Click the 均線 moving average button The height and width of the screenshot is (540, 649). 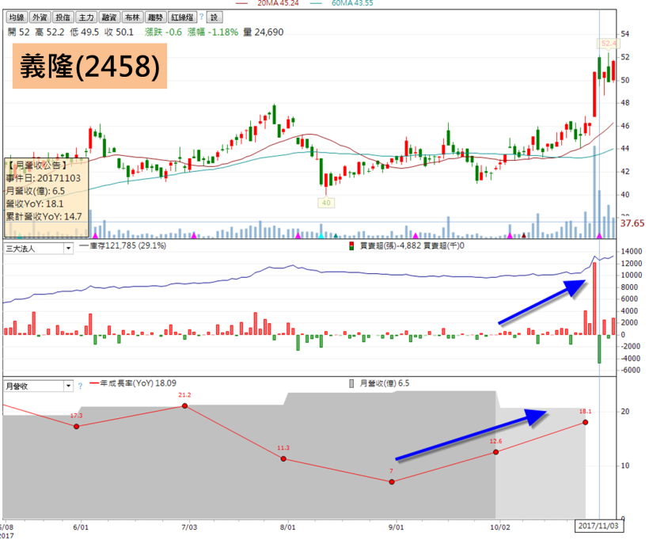pos(17,17)
